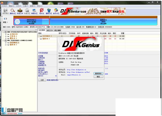This screenshot has width=162, height=116.
Task: Open the 工具(T) menu
Action: point(25,6)
